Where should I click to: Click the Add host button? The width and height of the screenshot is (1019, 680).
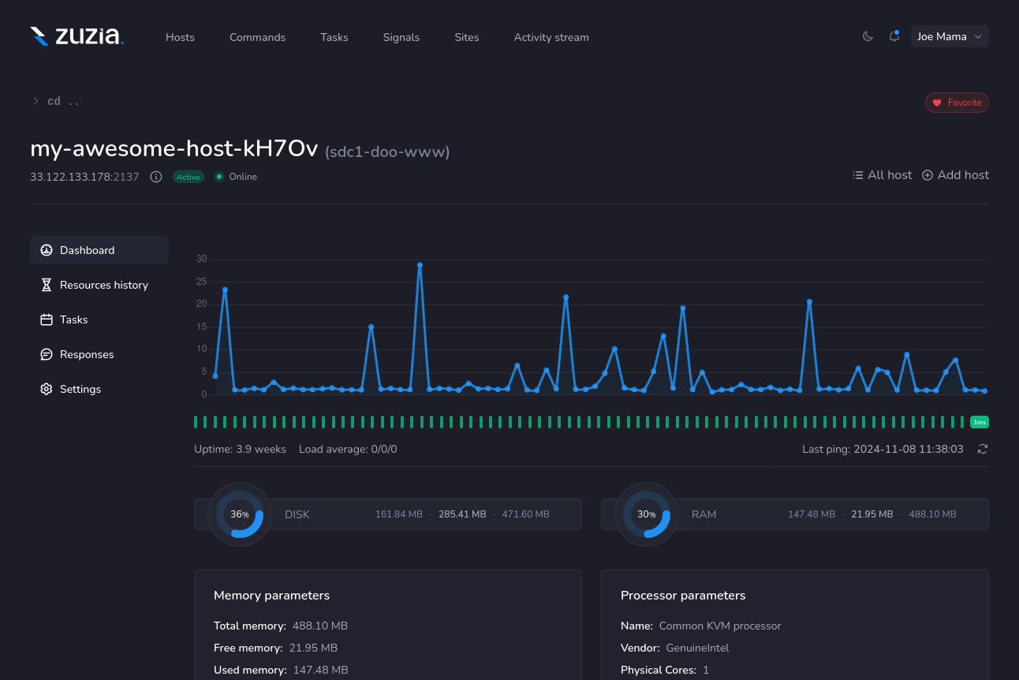coord(955,175)
